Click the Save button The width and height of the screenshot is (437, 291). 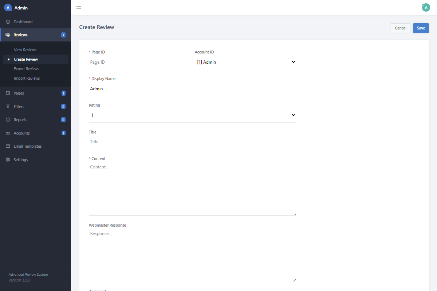click(421, 28)
